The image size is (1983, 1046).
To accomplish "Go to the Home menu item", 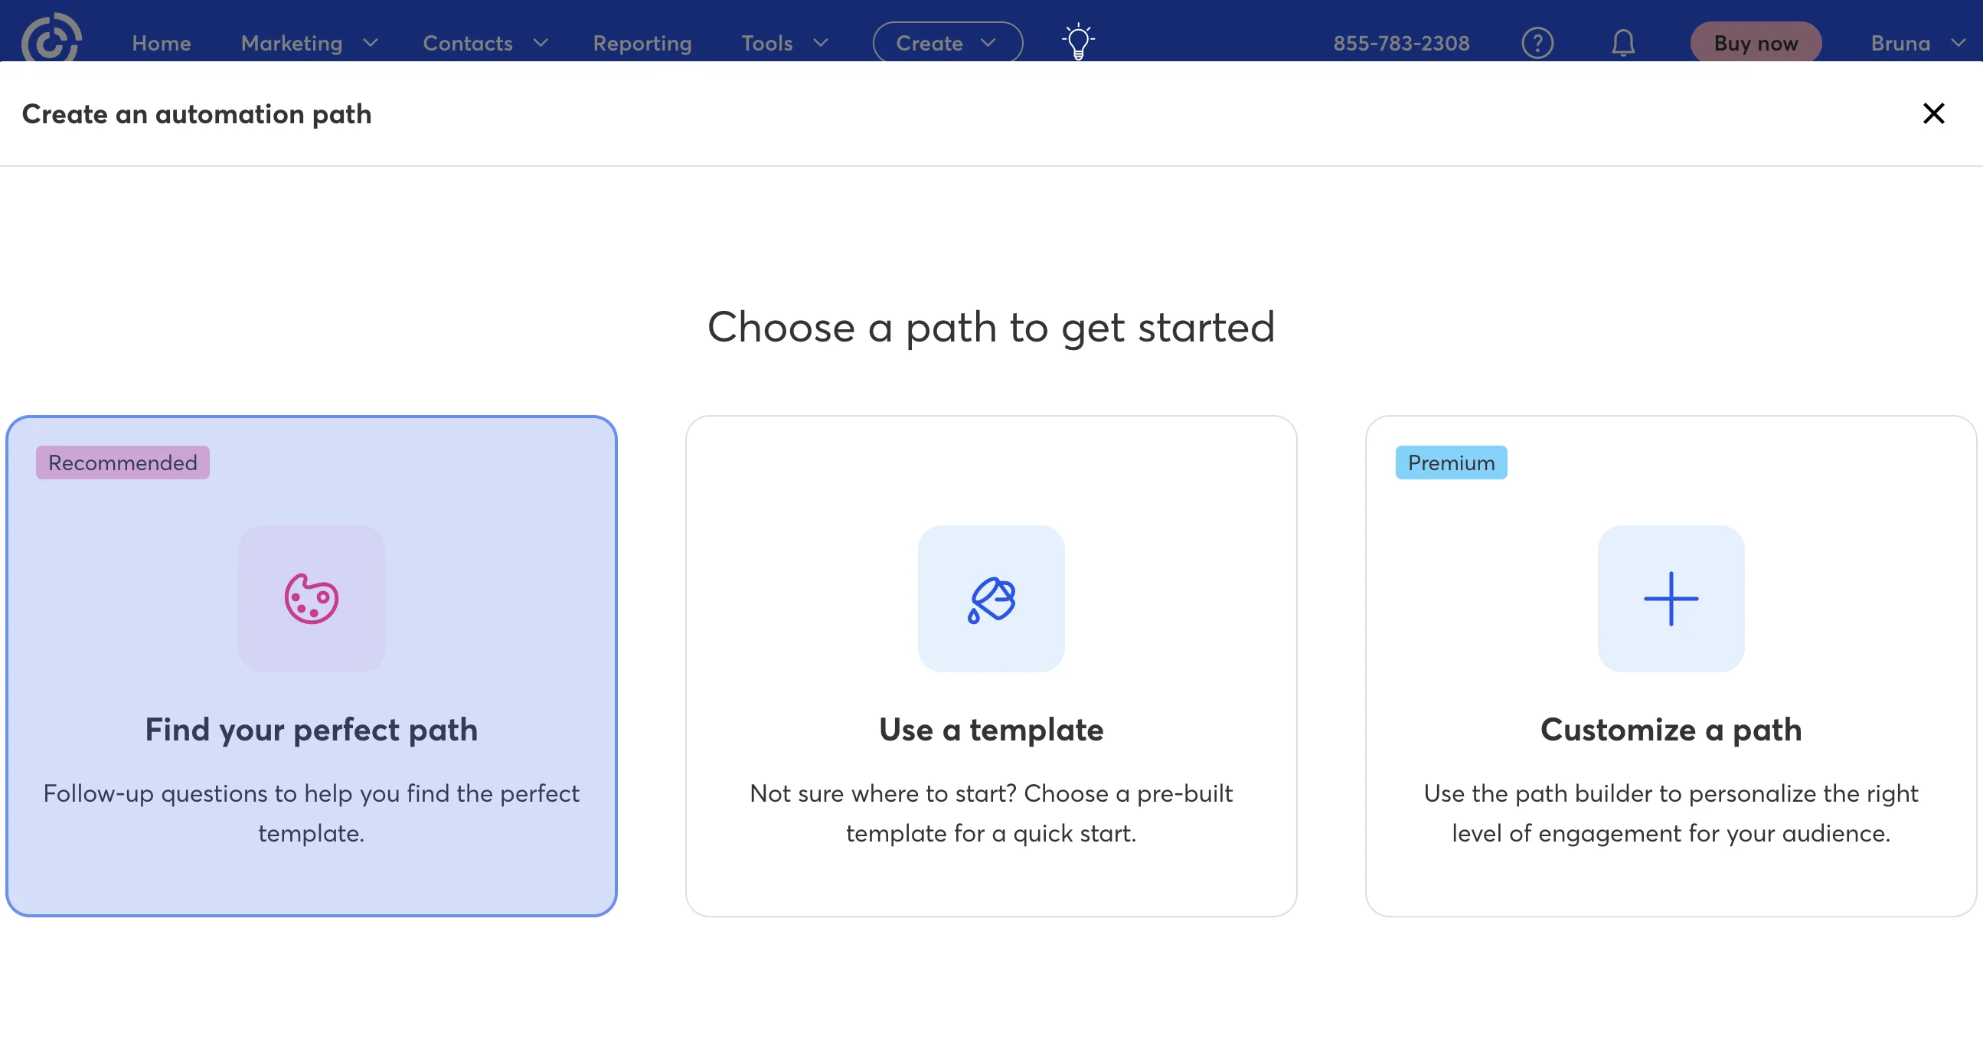I will [161, 43].
